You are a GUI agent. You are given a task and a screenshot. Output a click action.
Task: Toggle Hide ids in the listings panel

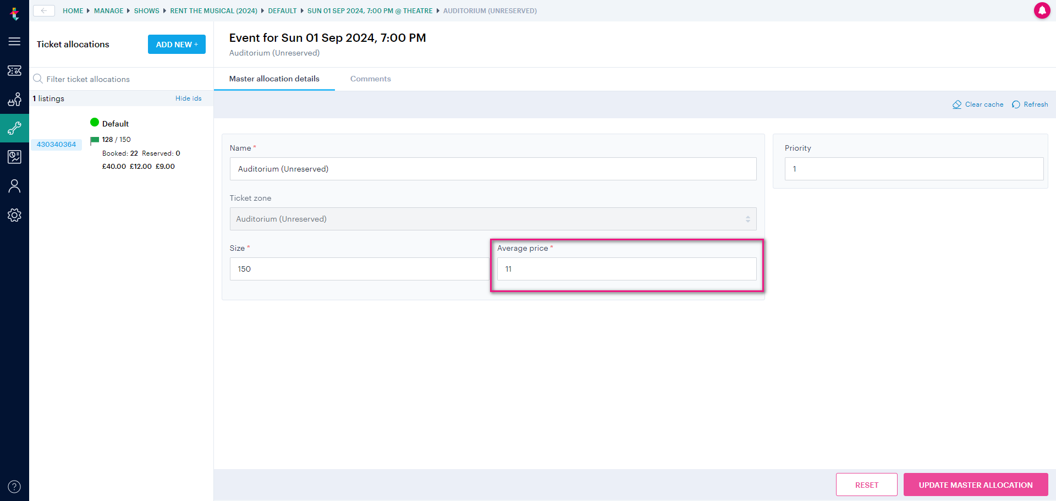188,98
